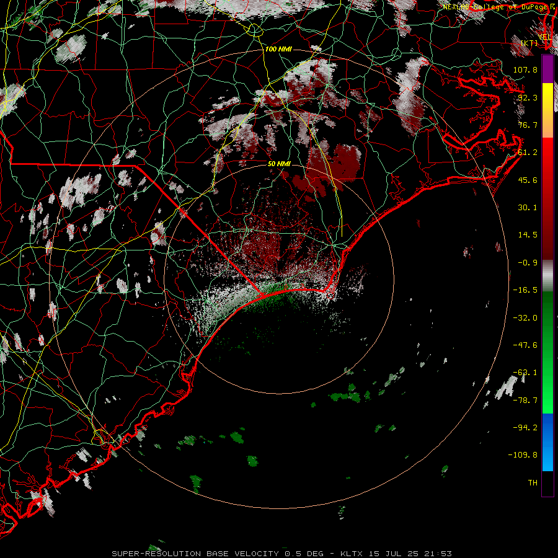
Task: Click the "VEL" legend title
Action: 545,37
